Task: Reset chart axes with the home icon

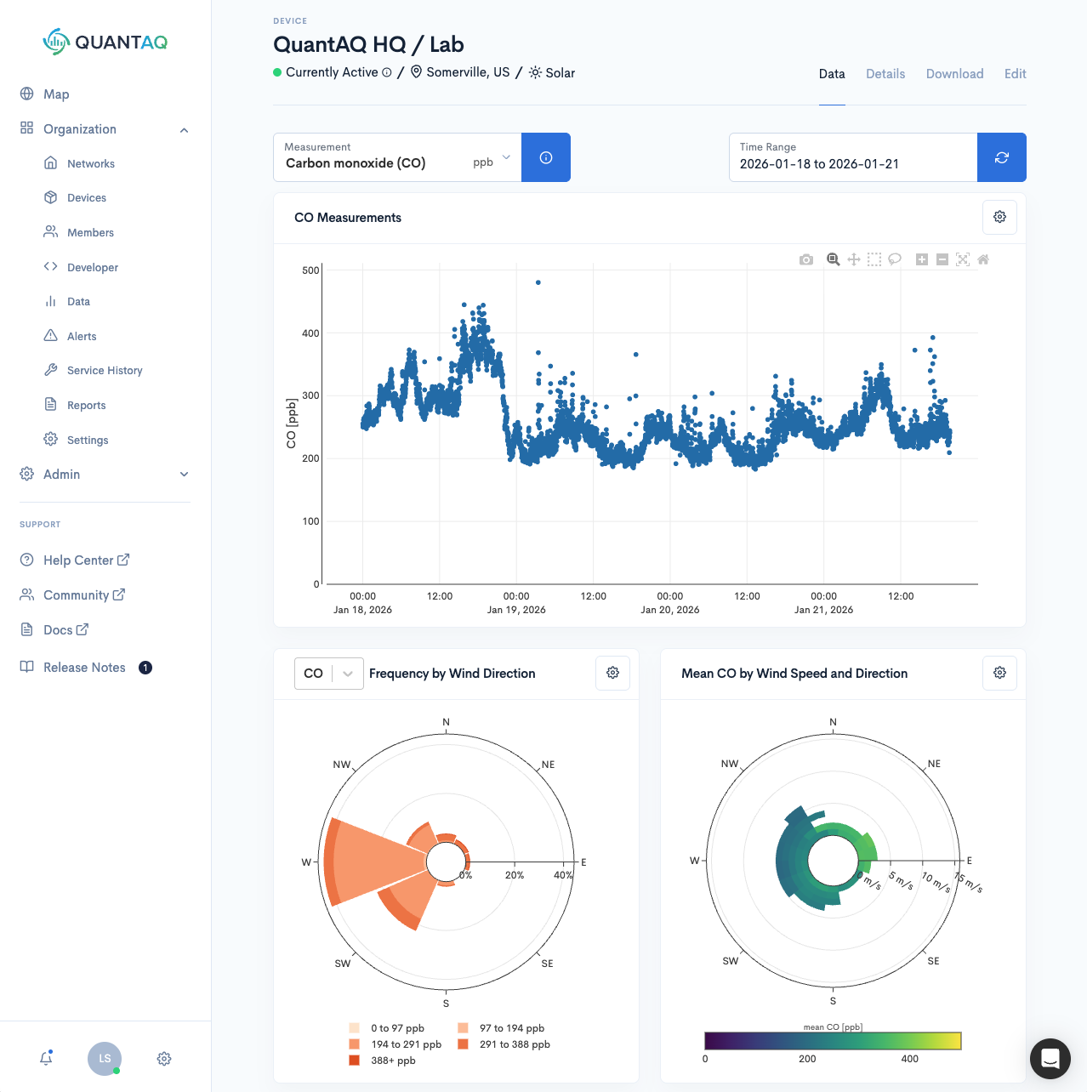Action: click(x=983, y=259)
